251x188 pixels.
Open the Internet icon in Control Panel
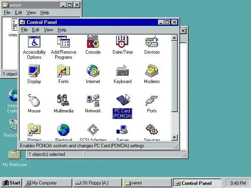pos(93,71)
